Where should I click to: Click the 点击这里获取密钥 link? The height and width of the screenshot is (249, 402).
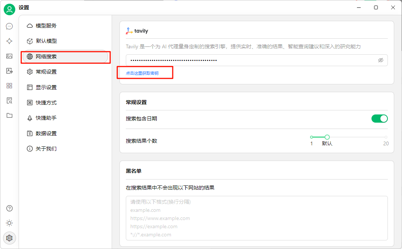(x=142, y=73)
